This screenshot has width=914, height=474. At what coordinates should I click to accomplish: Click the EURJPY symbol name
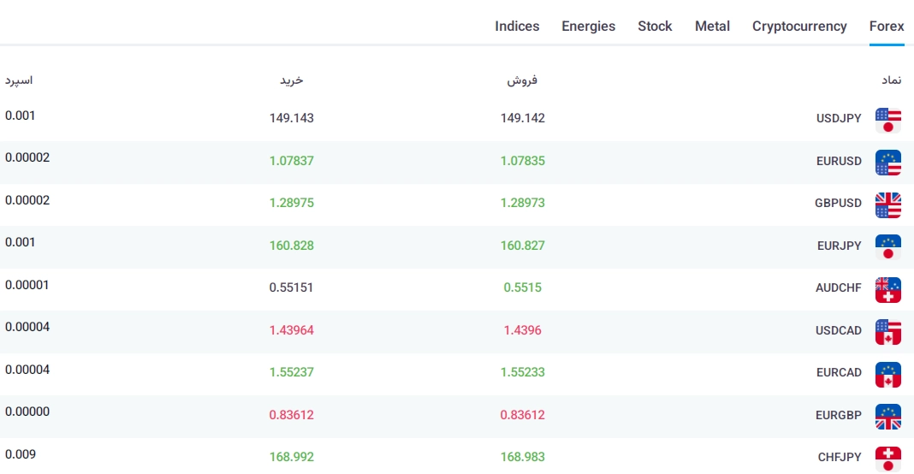[840, 246]
